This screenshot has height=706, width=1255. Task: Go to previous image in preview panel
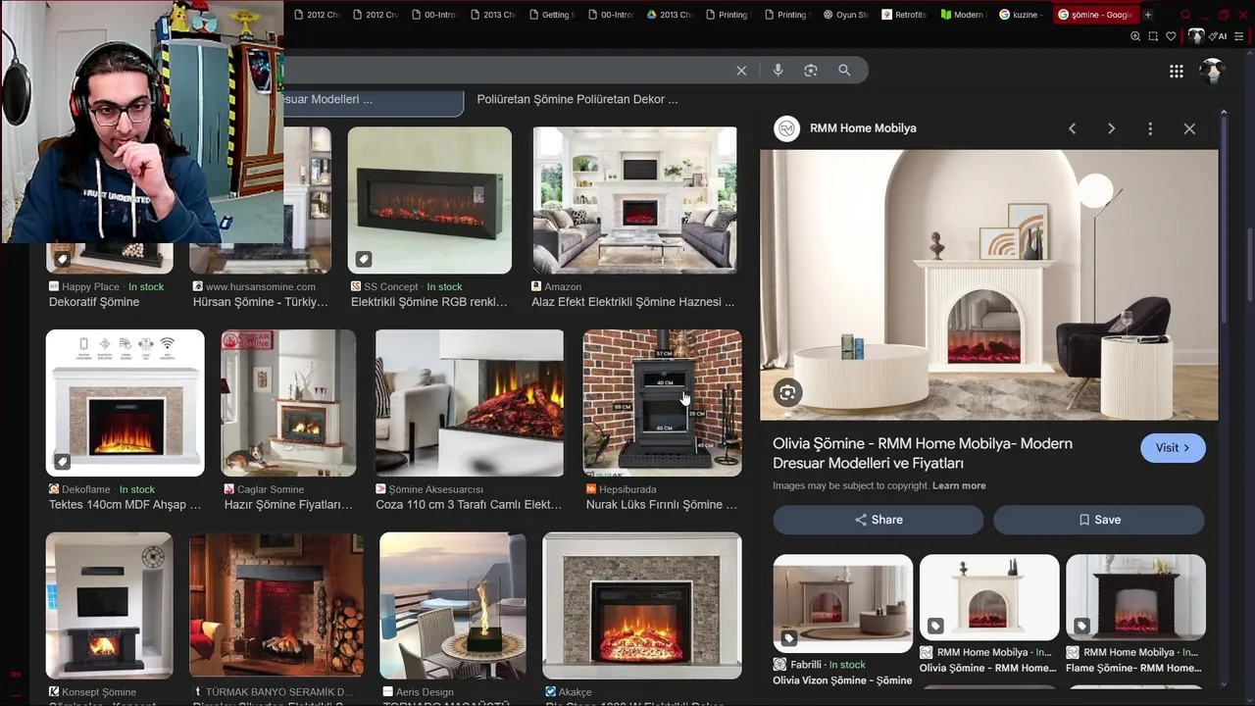tap(1072, 128)
